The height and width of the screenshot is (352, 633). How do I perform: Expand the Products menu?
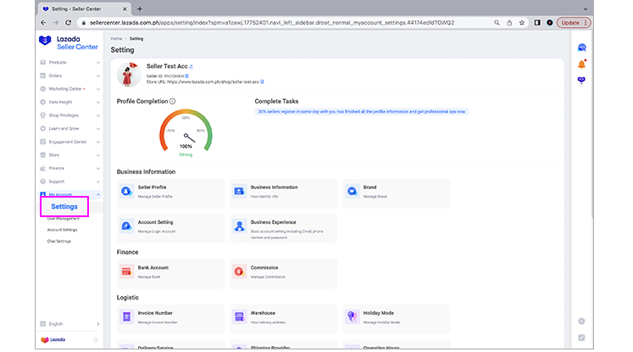(69, 62)
